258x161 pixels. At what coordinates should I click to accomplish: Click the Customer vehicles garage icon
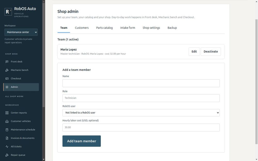pos(7,121)
